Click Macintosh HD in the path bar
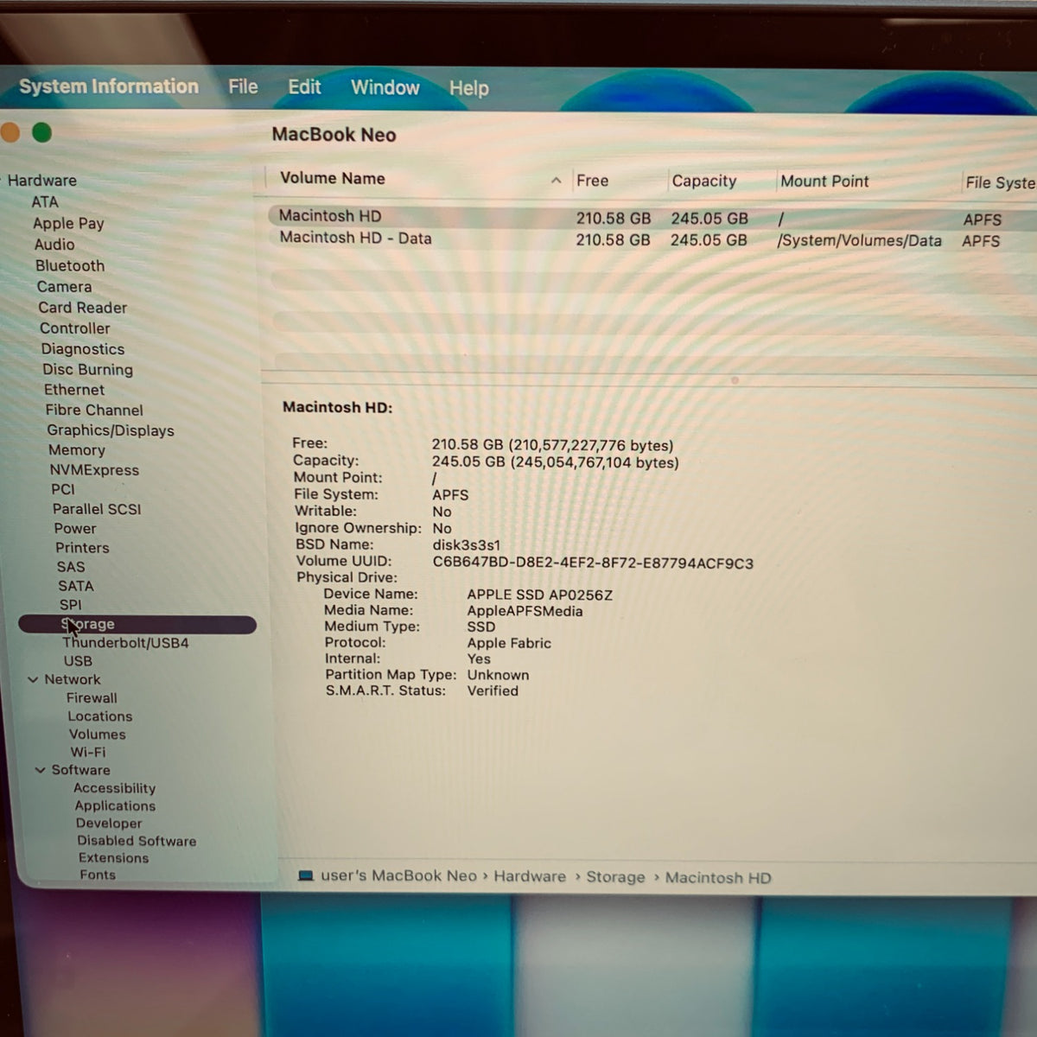Image resolution: width=1037 pixels, height=1037 pixels. click(718, 878)
